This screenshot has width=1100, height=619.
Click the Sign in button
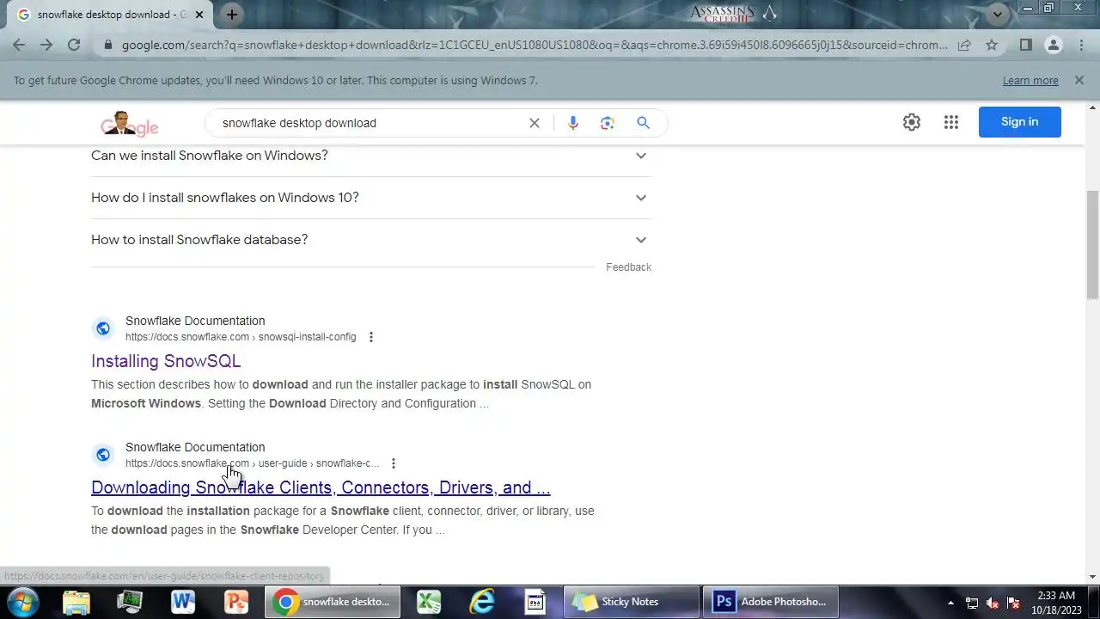click(x=1019, y=122)
